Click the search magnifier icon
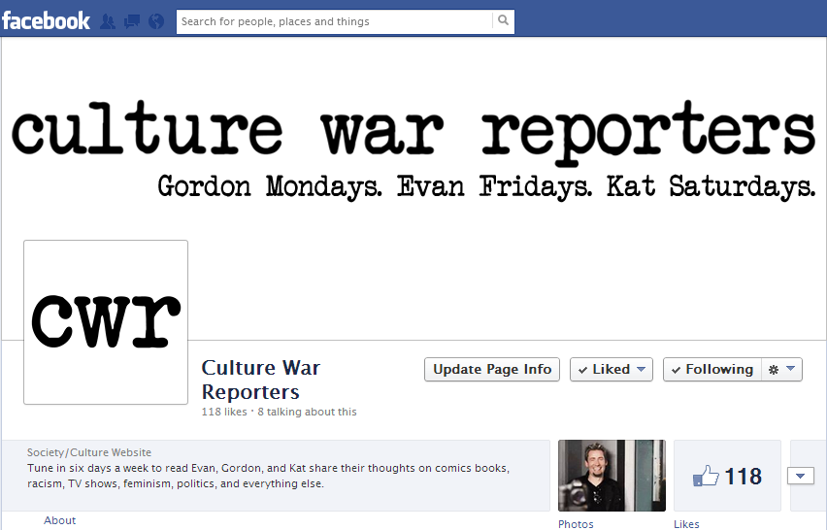 coord(503,20)
